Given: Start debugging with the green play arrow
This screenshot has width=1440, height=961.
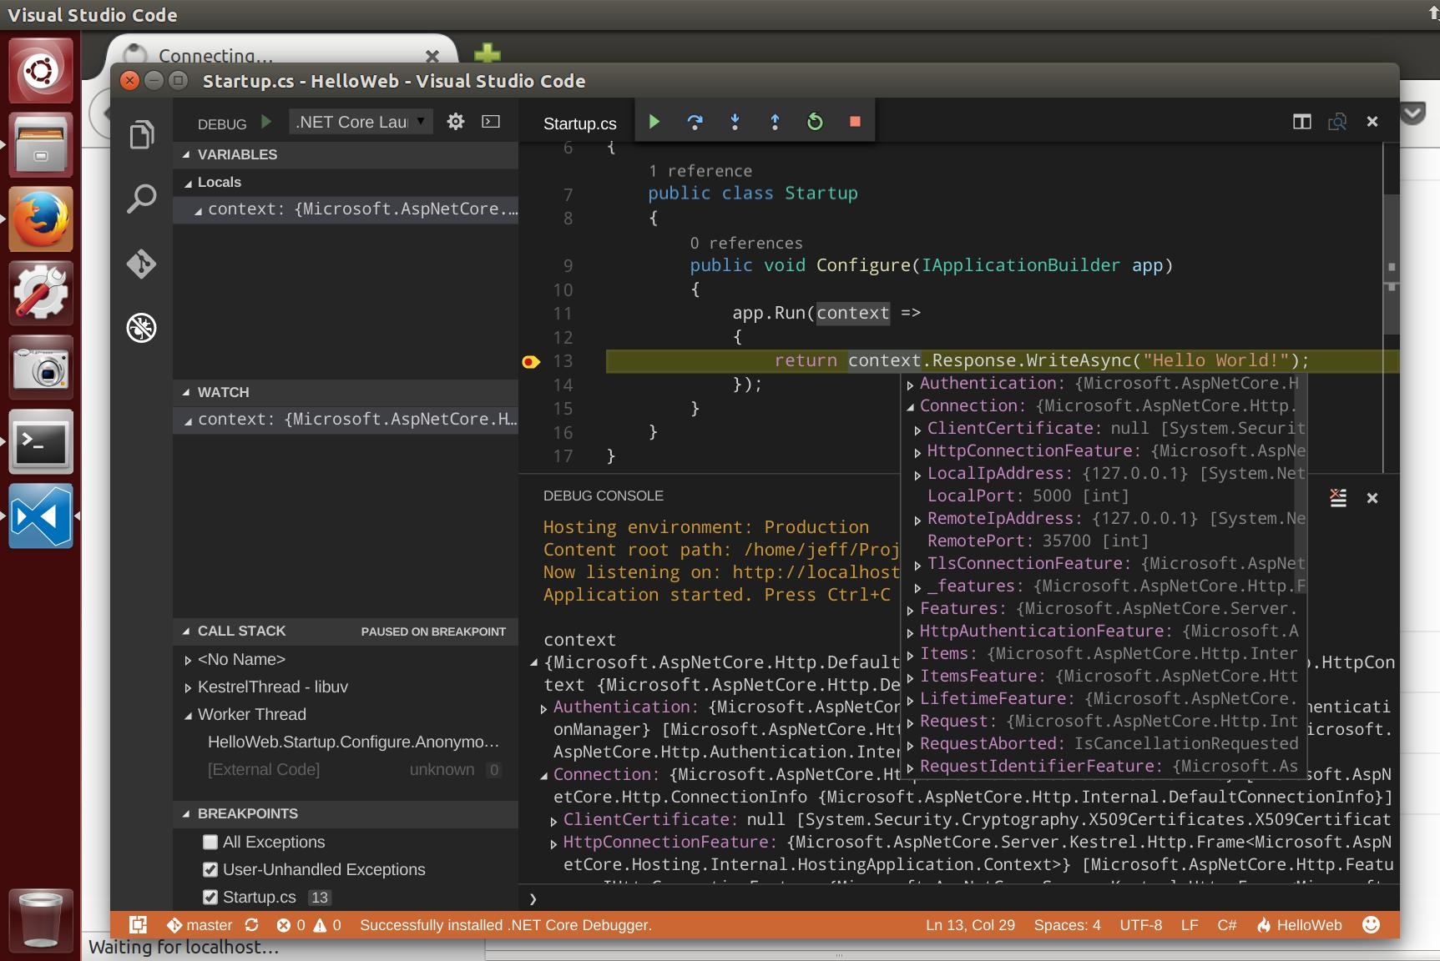Looking at the screenshot, I should [266, 122].
